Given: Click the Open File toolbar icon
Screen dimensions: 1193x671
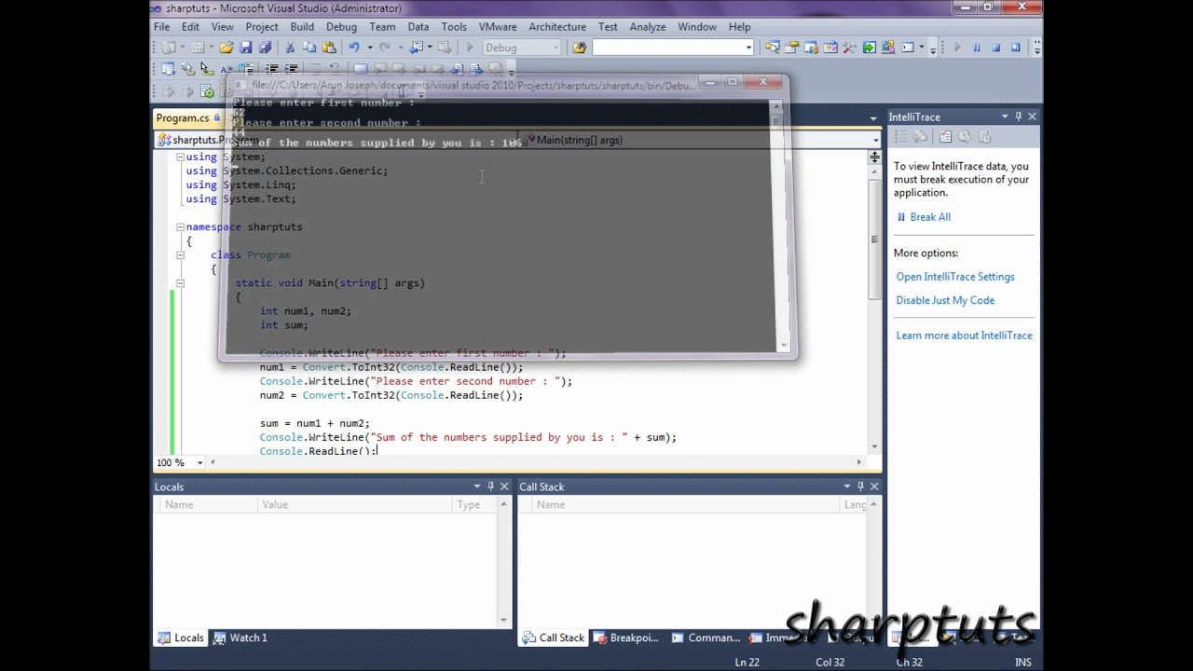Looking at the screenshot, I should pos(226,48).
